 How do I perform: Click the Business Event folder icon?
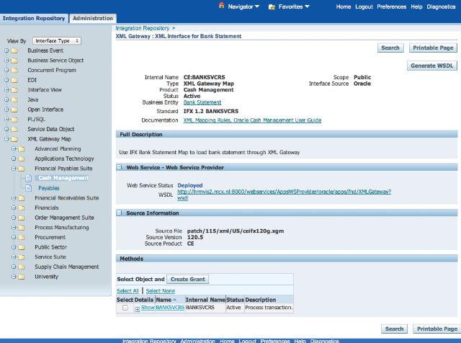pos(14,50)
